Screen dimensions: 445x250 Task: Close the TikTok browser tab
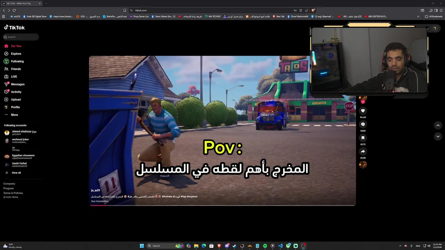tap(40, 3)
